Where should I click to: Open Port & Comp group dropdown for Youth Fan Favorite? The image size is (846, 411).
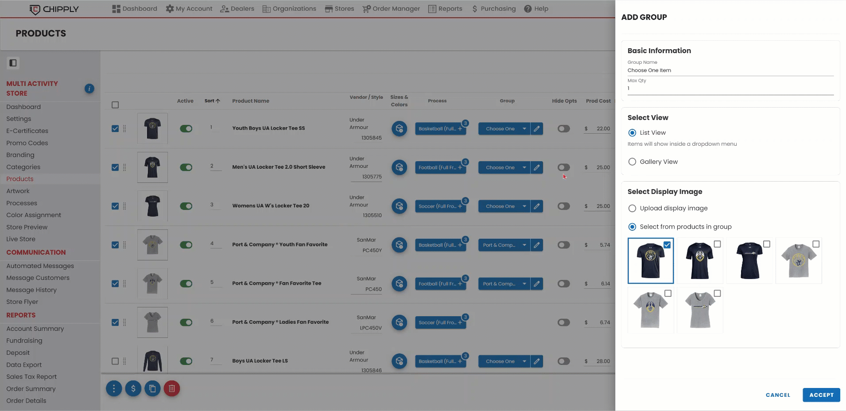point(524,245)
